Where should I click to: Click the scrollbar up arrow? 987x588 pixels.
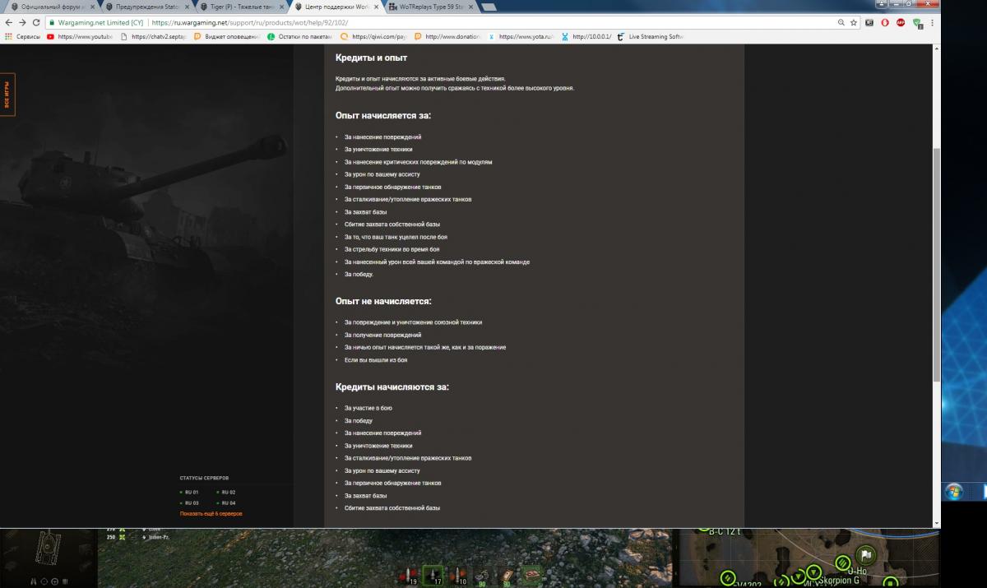tap(937, 49)
